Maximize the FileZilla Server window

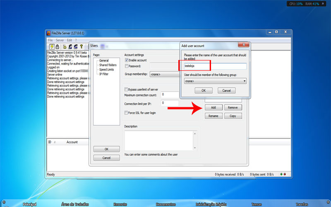pyautogui.click(x=276, y=32)
